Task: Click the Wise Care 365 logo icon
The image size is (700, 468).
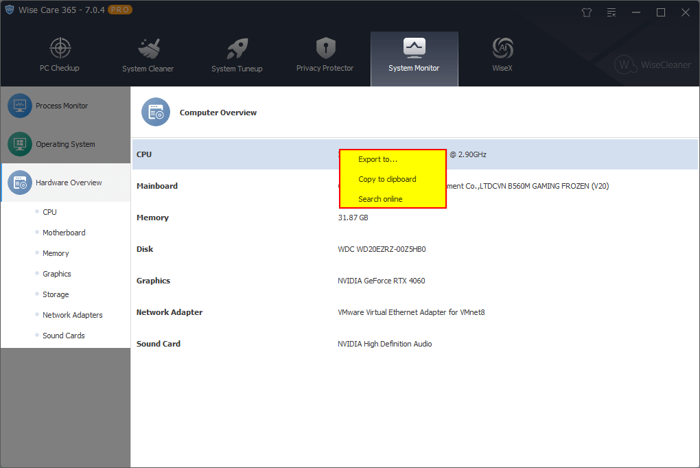Action: (x=10, y=10)
